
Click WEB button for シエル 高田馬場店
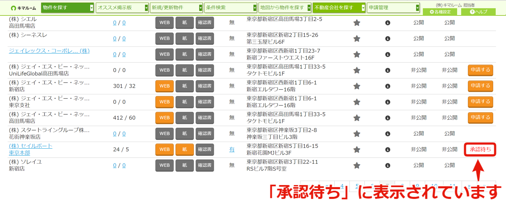click(x=165, y=23)
